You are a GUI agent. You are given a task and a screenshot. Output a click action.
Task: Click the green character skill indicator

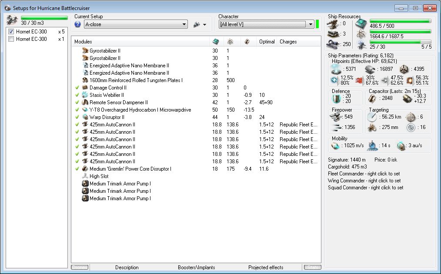pos(317,24)
